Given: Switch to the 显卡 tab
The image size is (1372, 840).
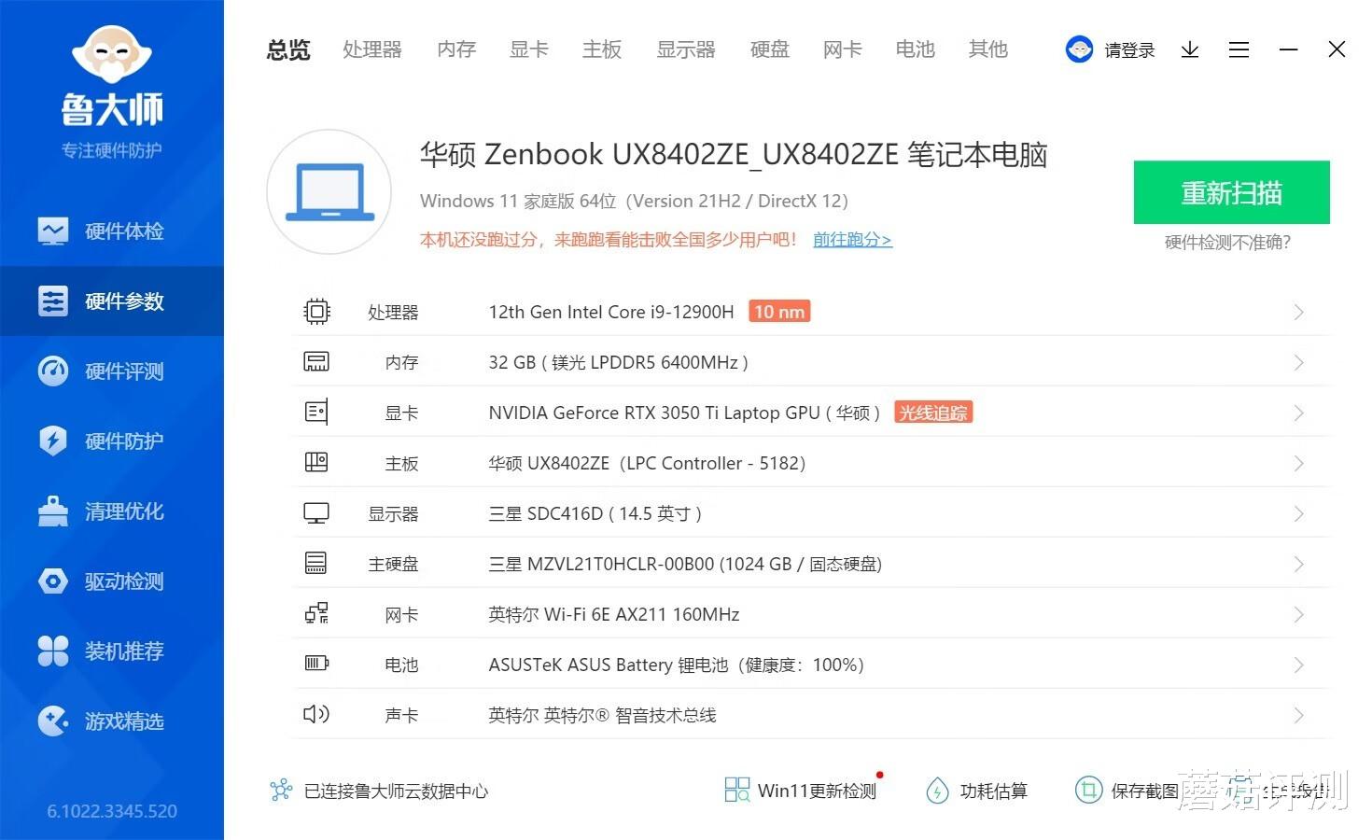Looking at the screenshot, I should click(528, 49).
